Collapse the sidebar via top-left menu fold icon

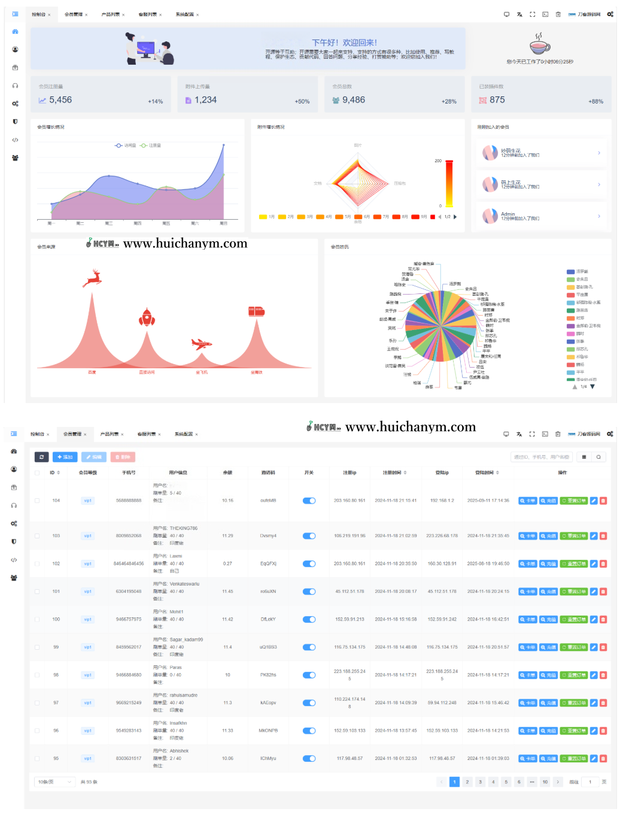pos(15,14)
